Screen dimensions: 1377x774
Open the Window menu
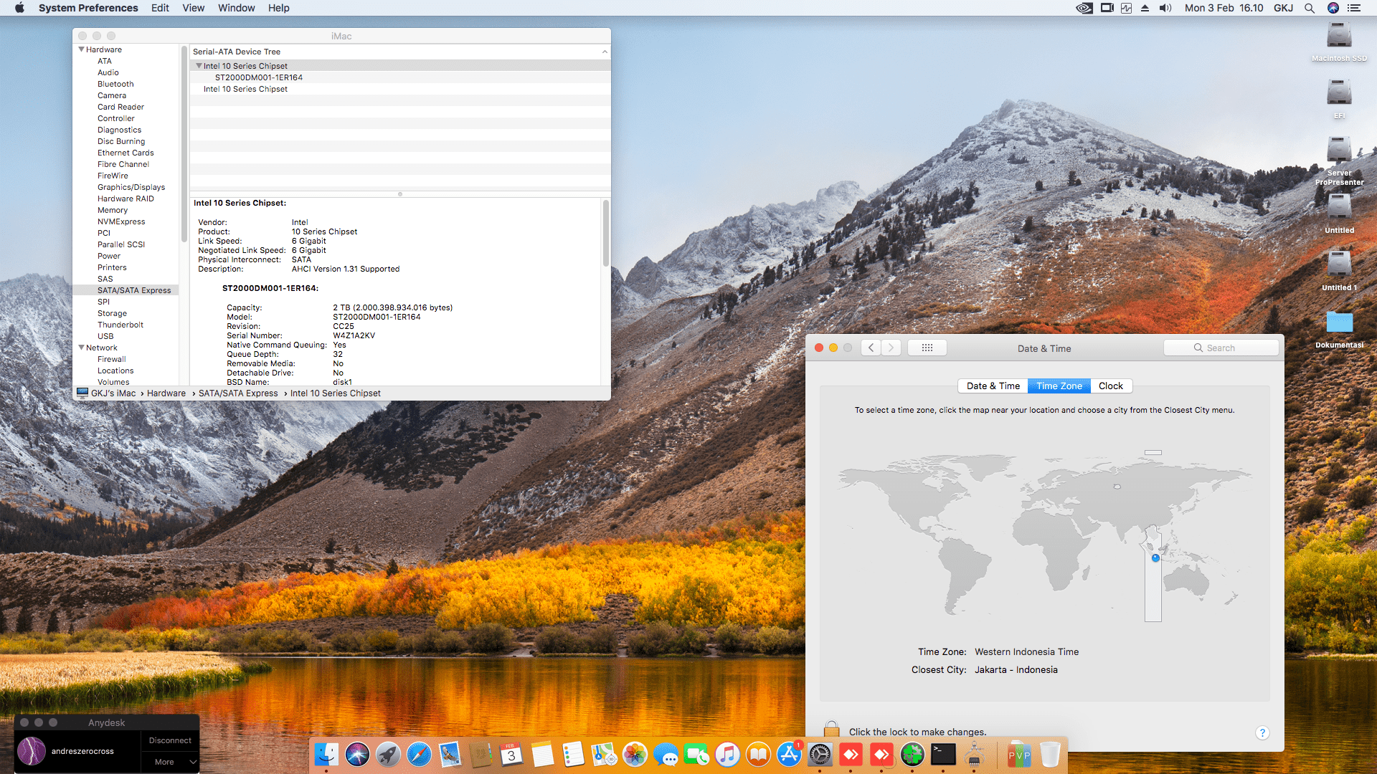236,8
